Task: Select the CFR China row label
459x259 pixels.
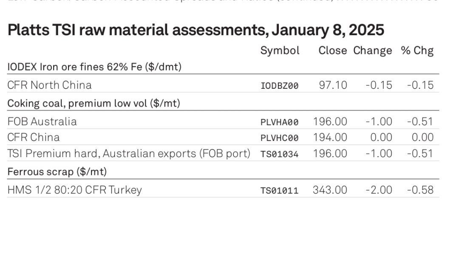Action: pyautogui.click(x=34, y=138)
